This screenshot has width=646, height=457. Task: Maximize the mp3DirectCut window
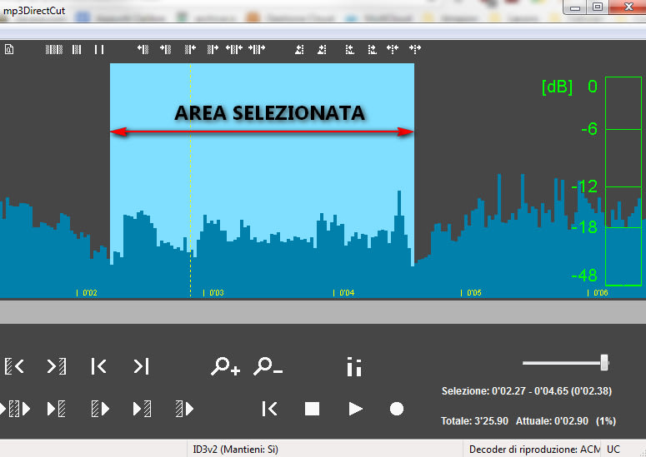click(x=598, y=7)
